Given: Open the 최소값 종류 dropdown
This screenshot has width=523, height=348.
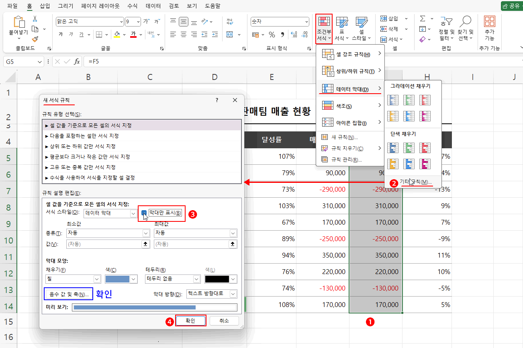Looking at the screenshot, I should 146,233.
